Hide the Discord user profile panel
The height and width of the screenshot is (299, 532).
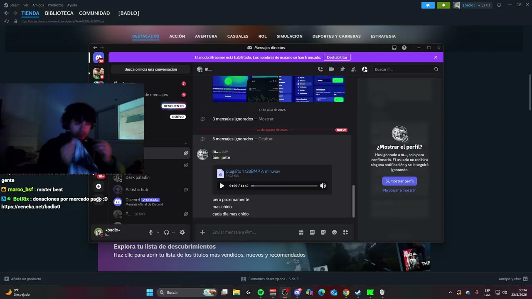click(x=365, y=69)
